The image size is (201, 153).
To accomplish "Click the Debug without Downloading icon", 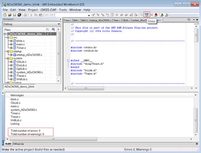I will click(x=167, y=15).
